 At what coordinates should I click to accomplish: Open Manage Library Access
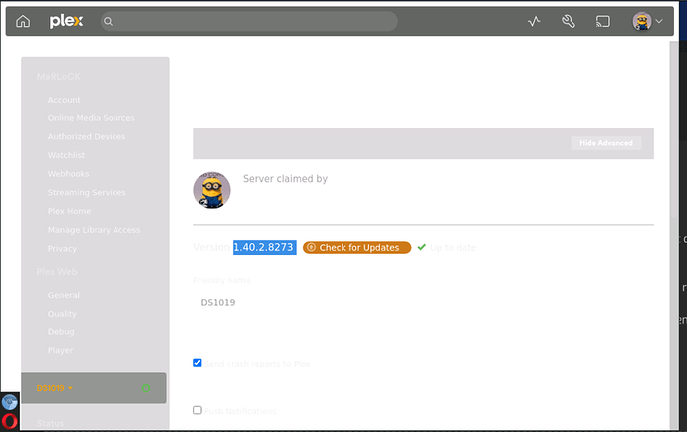(x=94, y=230)
